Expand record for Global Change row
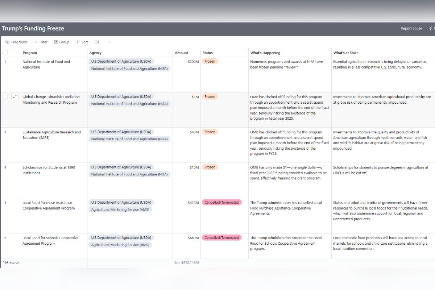435x290 pixels. point(14,97)
